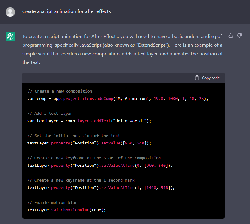Click the comment '// Set the initial position'
Viewport: 250px width, 224px height.
tap(74, 136)
